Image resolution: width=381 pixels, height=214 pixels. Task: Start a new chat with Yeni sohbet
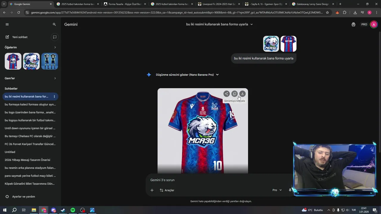(x=20, y=37)
